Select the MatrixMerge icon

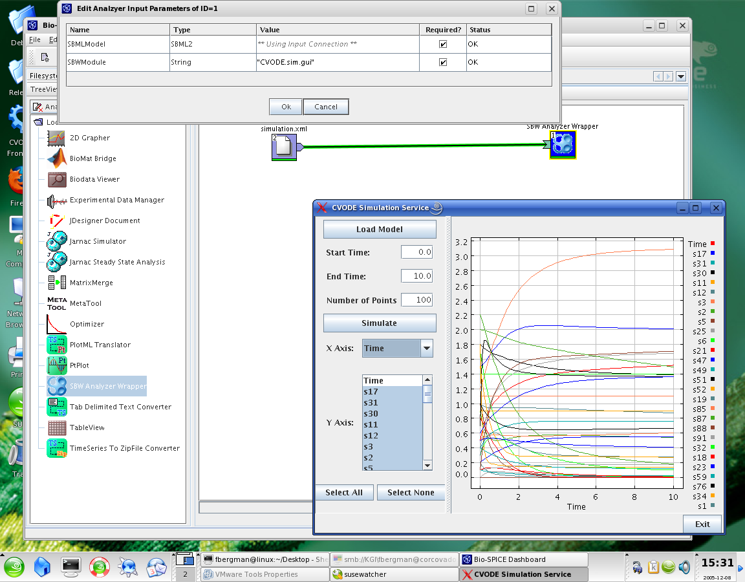[x=56, y=282]
